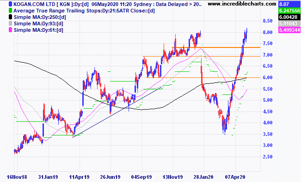The height and width of the screenshot is (182, 301).
Task: Select the Simple MA:Dy:93 legend label
Action: click(x=38, y=23)
